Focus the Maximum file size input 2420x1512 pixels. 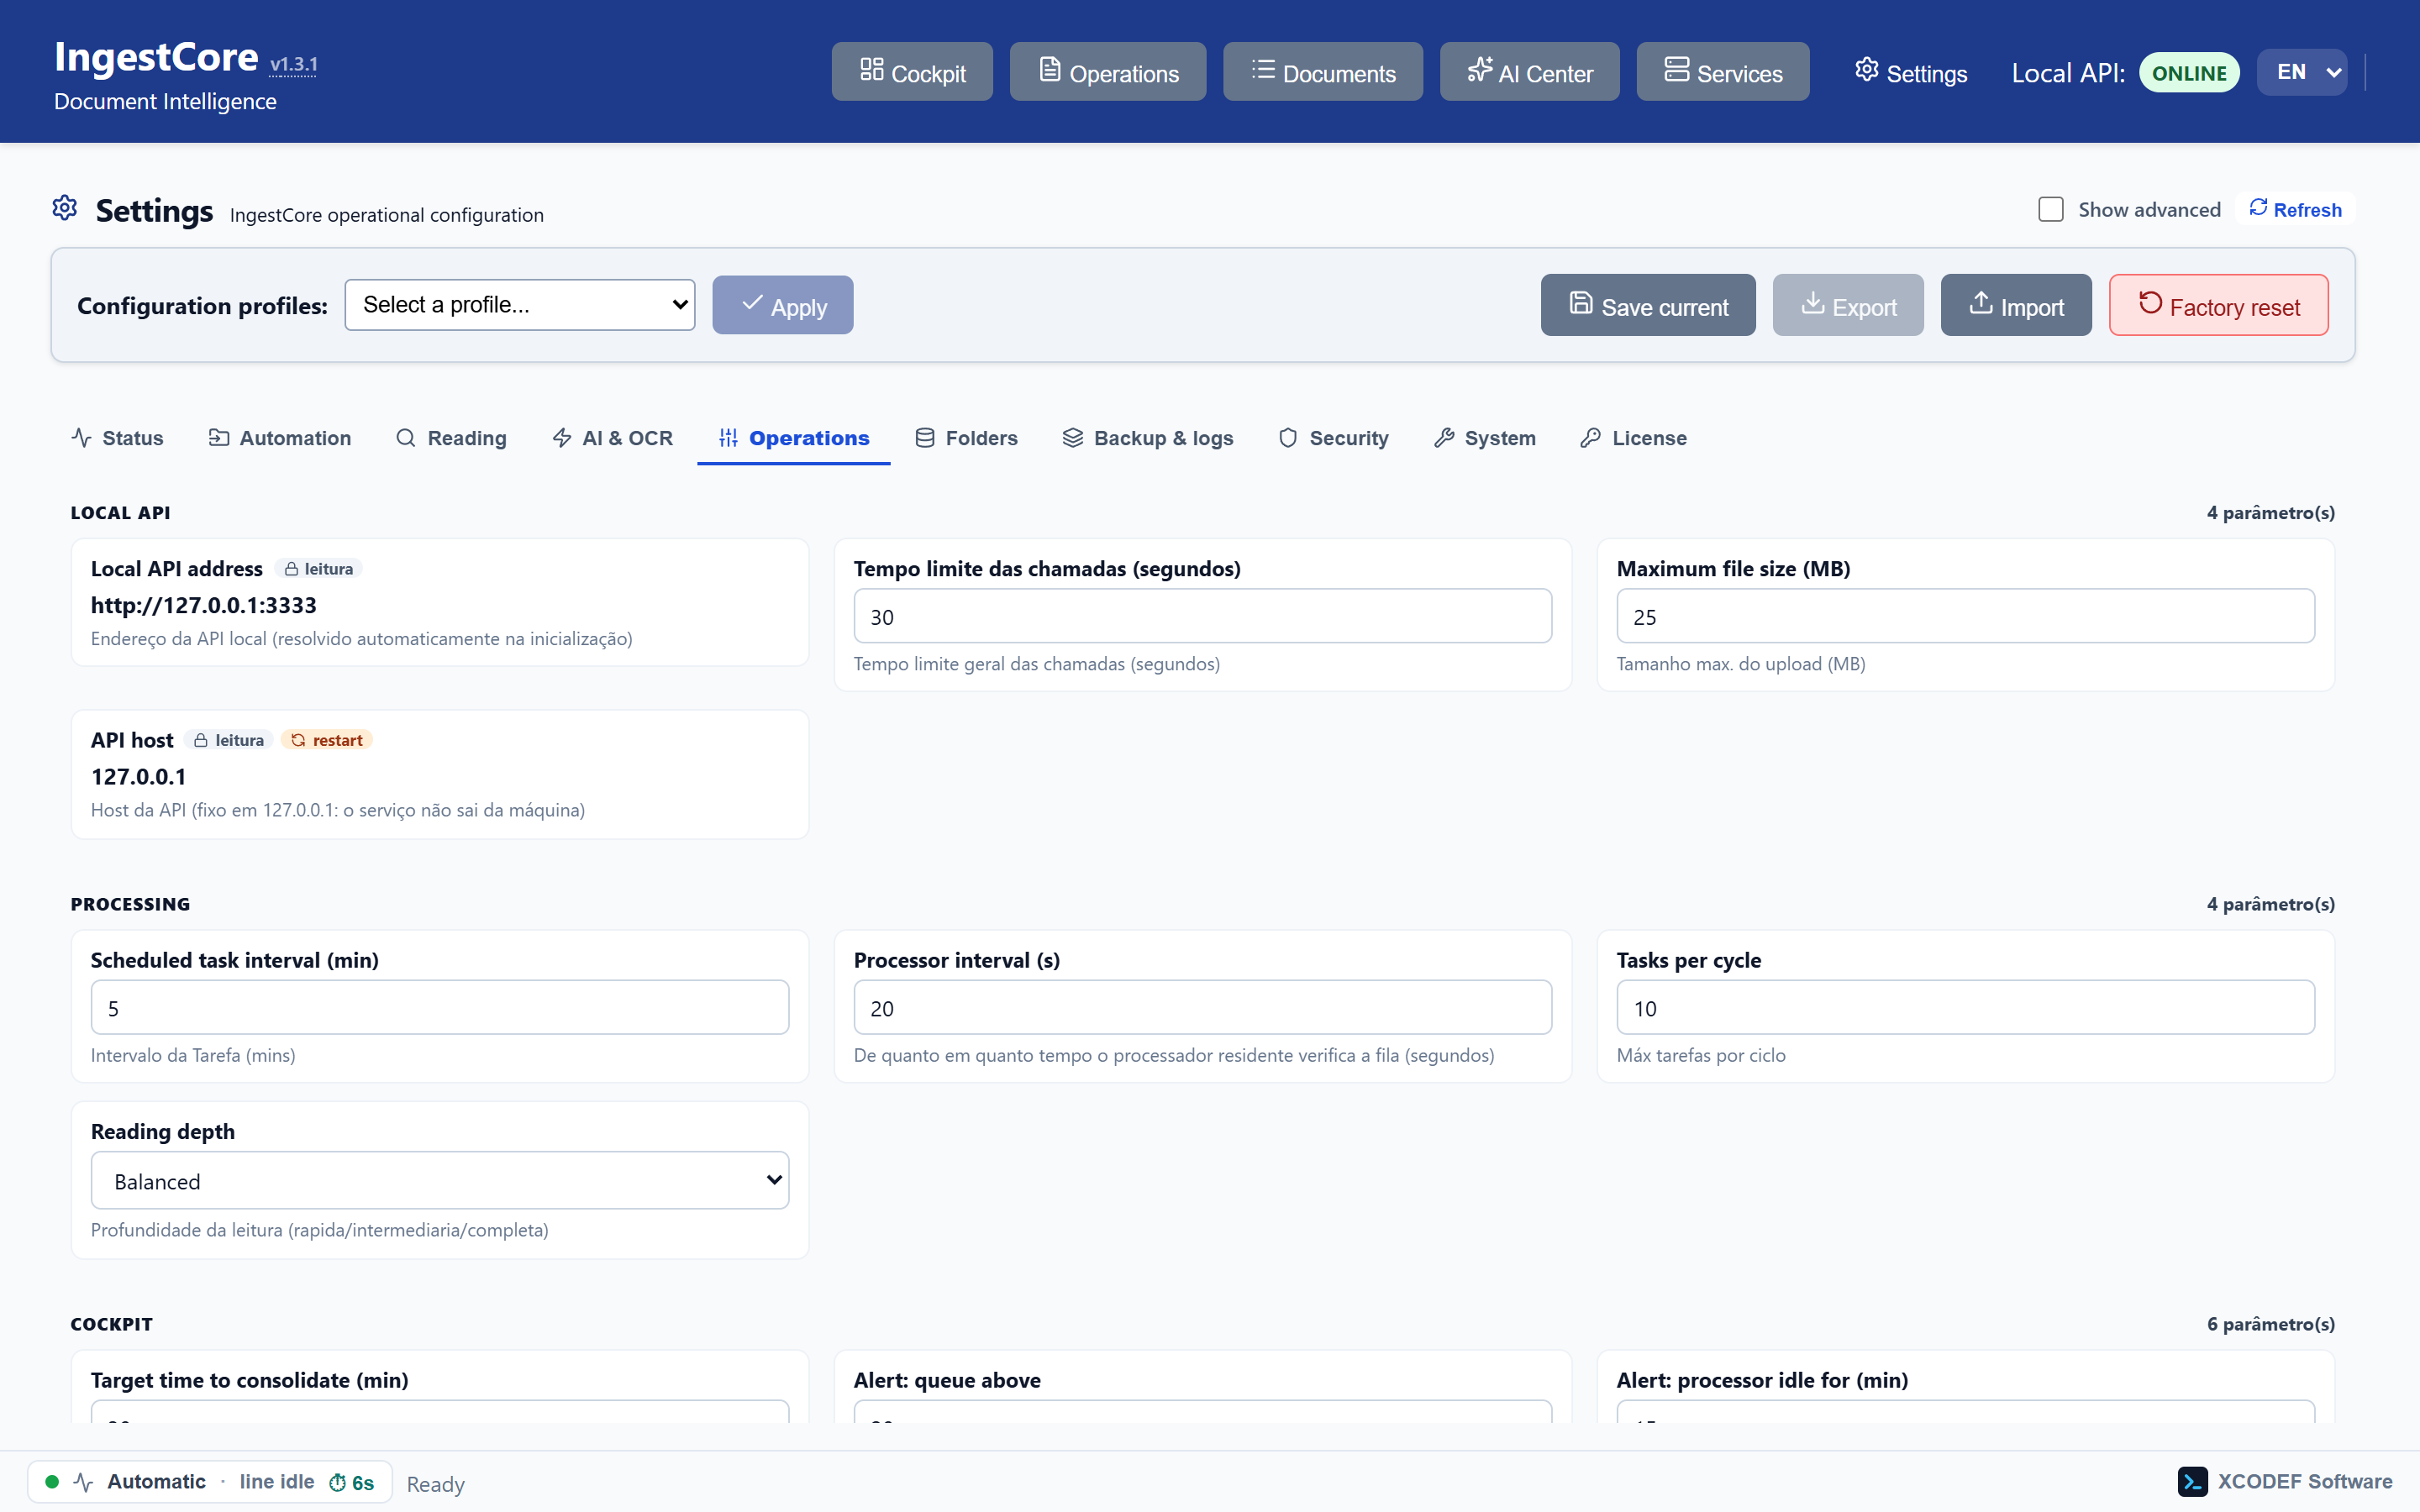pos(1966,616)
